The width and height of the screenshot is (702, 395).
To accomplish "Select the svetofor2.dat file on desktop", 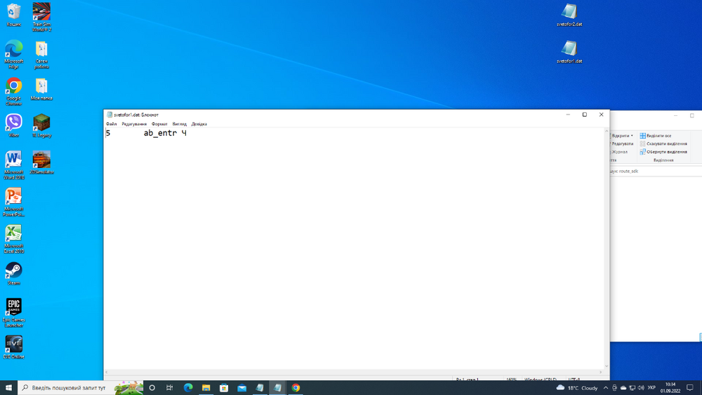I will [569, 13].
